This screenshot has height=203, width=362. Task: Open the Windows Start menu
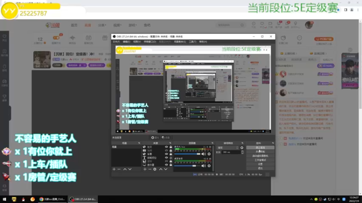(x=4, y=199)
